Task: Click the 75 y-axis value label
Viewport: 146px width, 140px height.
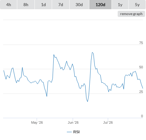Action: (141, 43)
